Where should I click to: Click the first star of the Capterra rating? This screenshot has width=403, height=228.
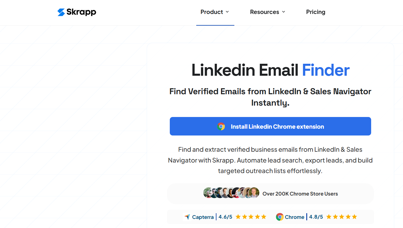238,217
